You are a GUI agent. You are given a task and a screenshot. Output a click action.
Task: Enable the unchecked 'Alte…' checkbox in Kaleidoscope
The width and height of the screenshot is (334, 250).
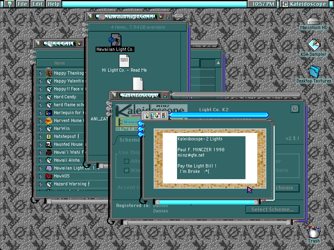pos(127,161)
